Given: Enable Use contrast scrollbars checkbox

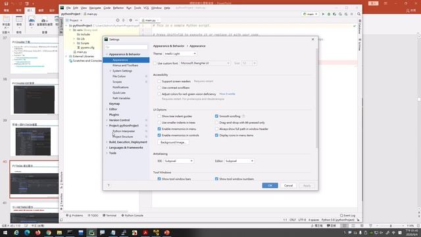Looking at the screenshot, I should pos(159,88).
